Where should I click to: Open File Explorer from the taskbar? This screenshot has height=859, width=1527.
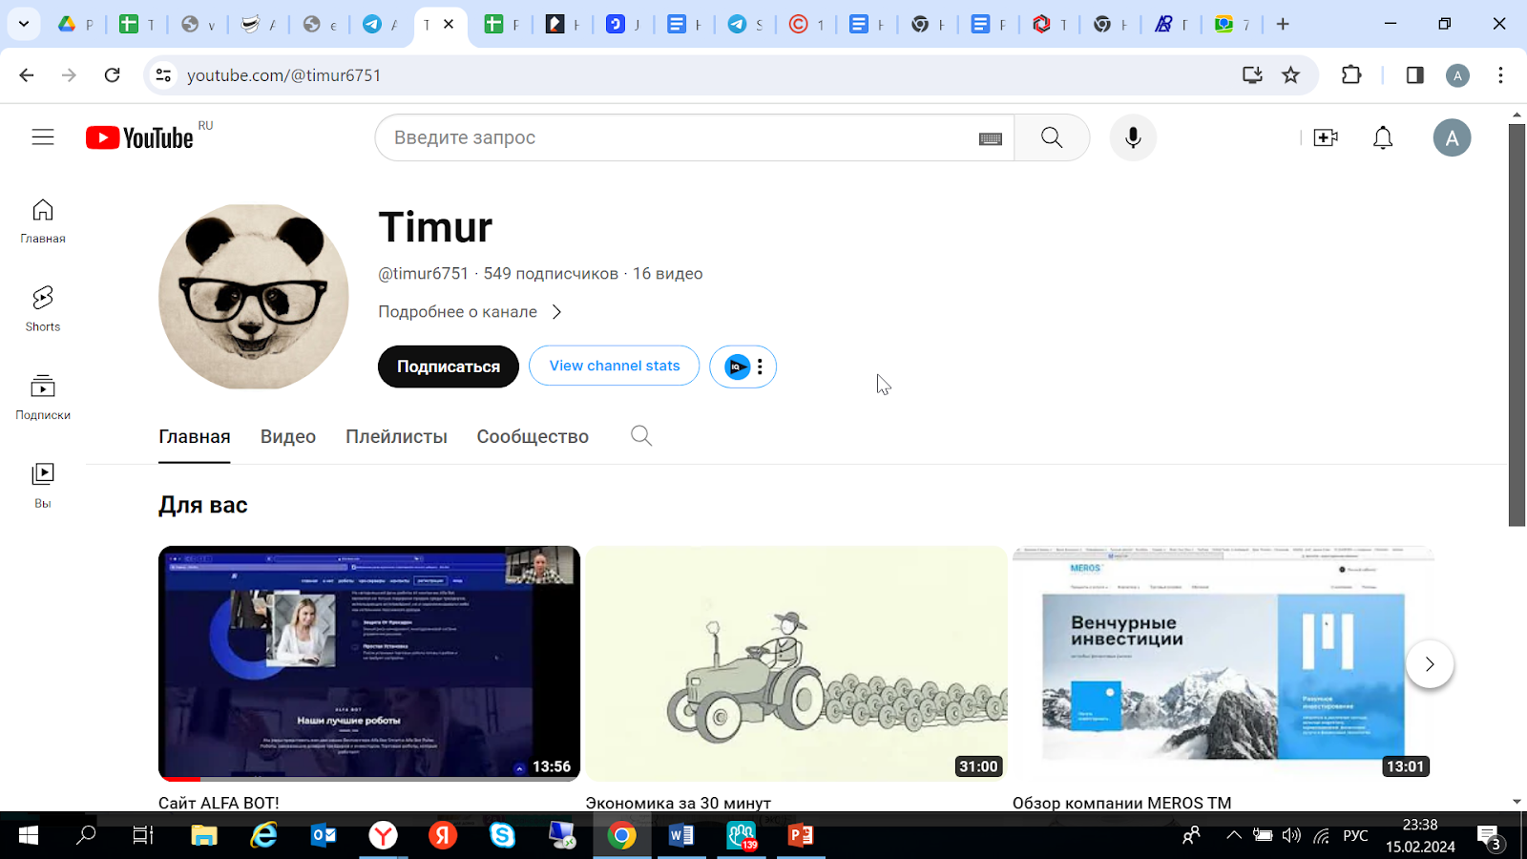coord(203,836)
